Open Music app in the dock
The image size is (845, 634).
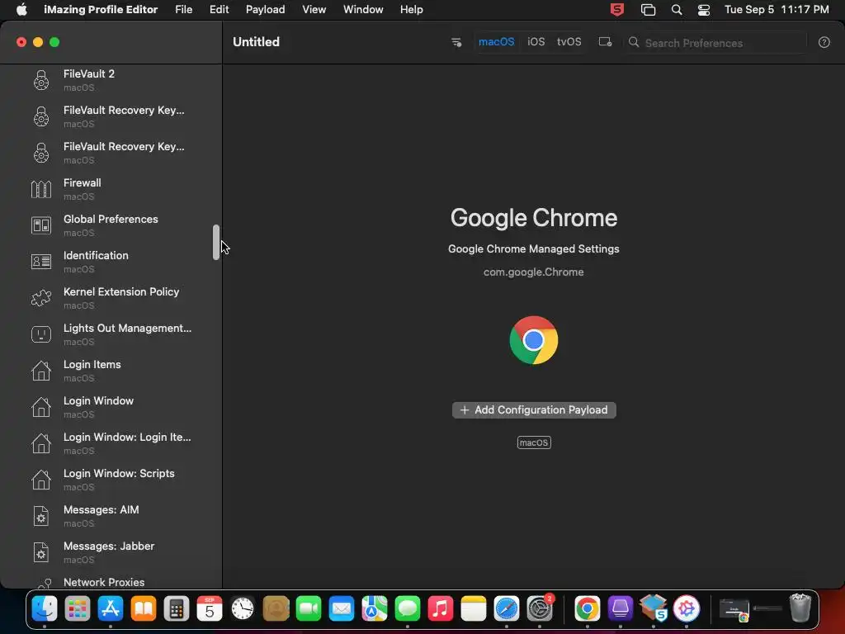coord(441,609)
